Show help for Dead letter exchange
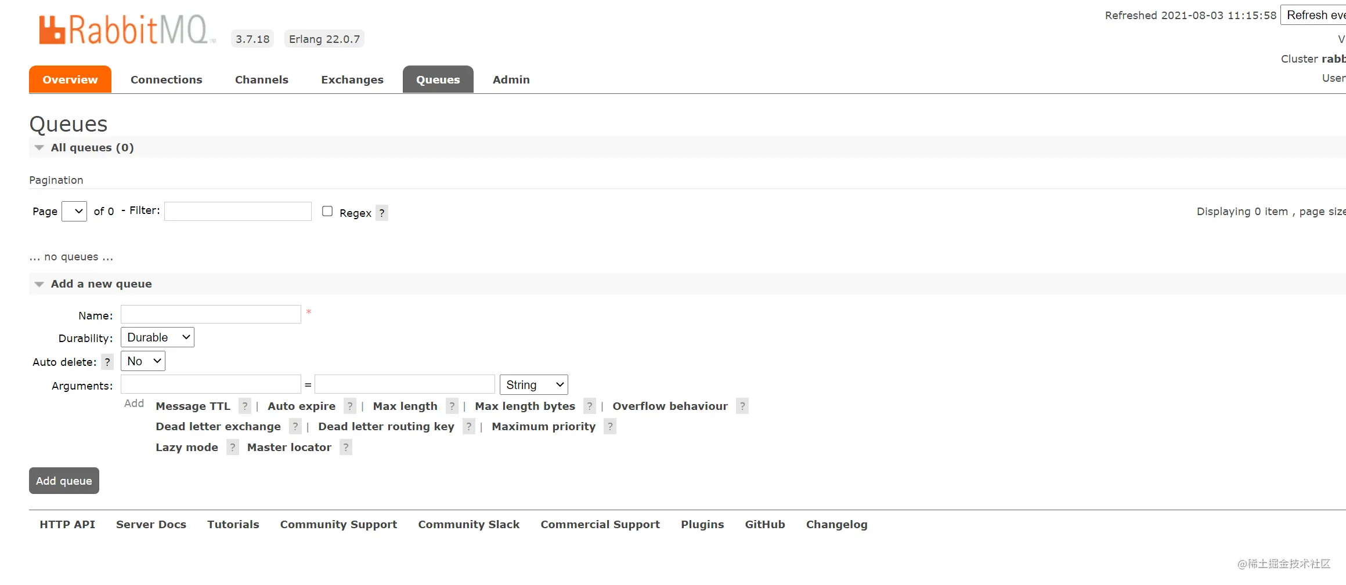1346x585 pixels. click(295, 426)
